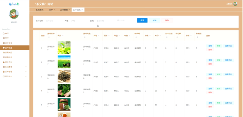This screenshot has width=243, height=117.
Task: Click the sort arrows next to 图片 header
Action: click(63, 36)
